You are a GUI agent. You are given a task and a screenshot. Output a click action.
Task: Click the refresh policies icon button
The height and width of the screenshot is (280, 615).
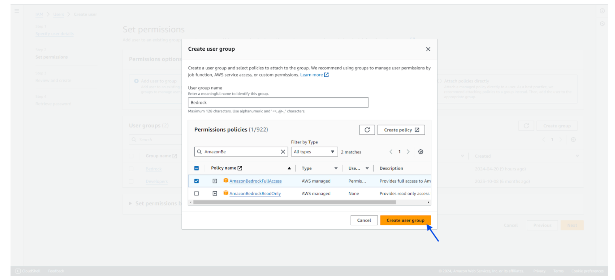point(367,130)
